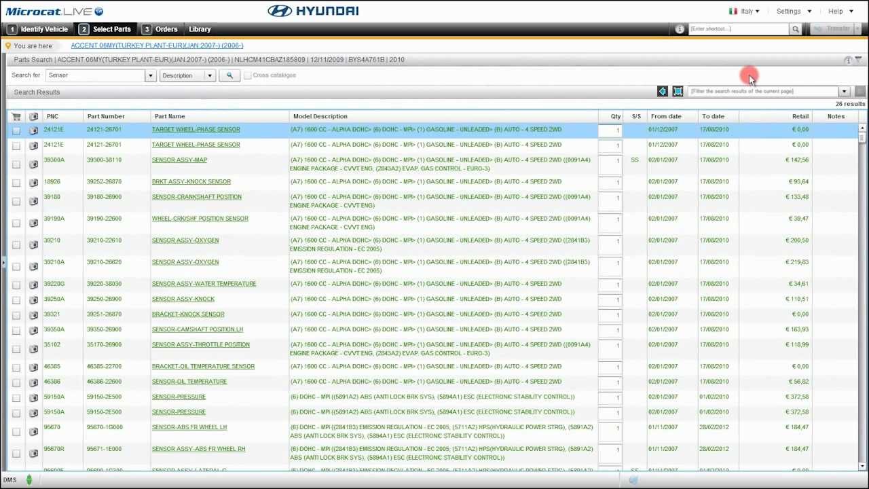Open the Description search type dropdown
This screenshot has width=869, height=489.
(210, 75)
